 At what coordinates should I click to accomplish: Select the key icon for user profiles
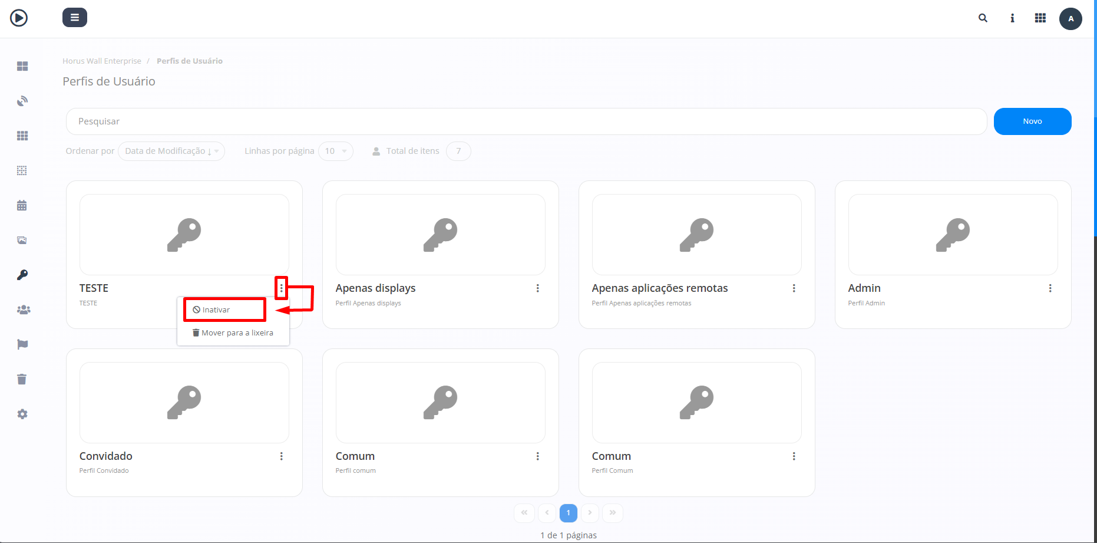tap(22, 274)
